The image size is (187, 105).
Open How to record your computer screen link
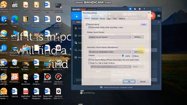pos(118,87)
